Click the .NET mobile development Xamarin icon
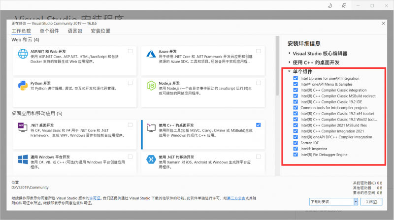The height and width of the screenshot is (220, 394). click(x=151, y=159)
